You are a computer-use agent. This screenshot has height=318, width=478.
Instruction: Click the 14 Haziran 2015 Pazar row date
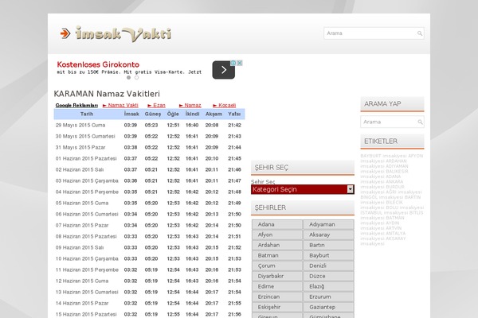coord(82,304)
